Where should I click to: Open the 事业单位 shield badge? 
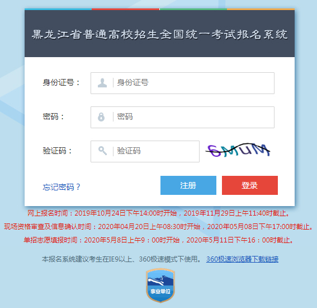tap(160, 285)
